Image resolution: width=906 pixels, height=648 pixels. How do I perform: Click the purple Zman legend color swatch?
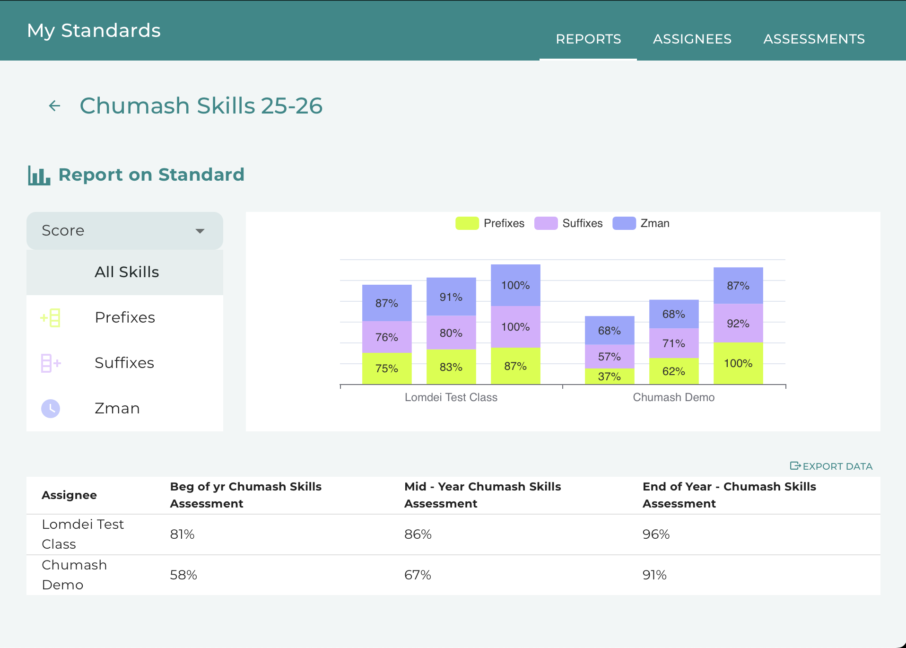(x=624, y=223)
